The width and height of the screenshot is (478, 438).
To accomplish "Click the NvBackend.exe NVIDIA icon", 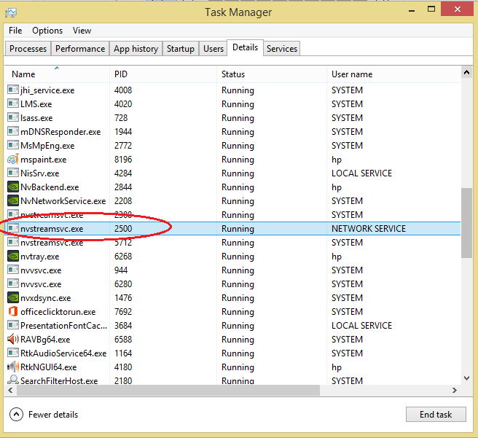I will pos(12,187).
